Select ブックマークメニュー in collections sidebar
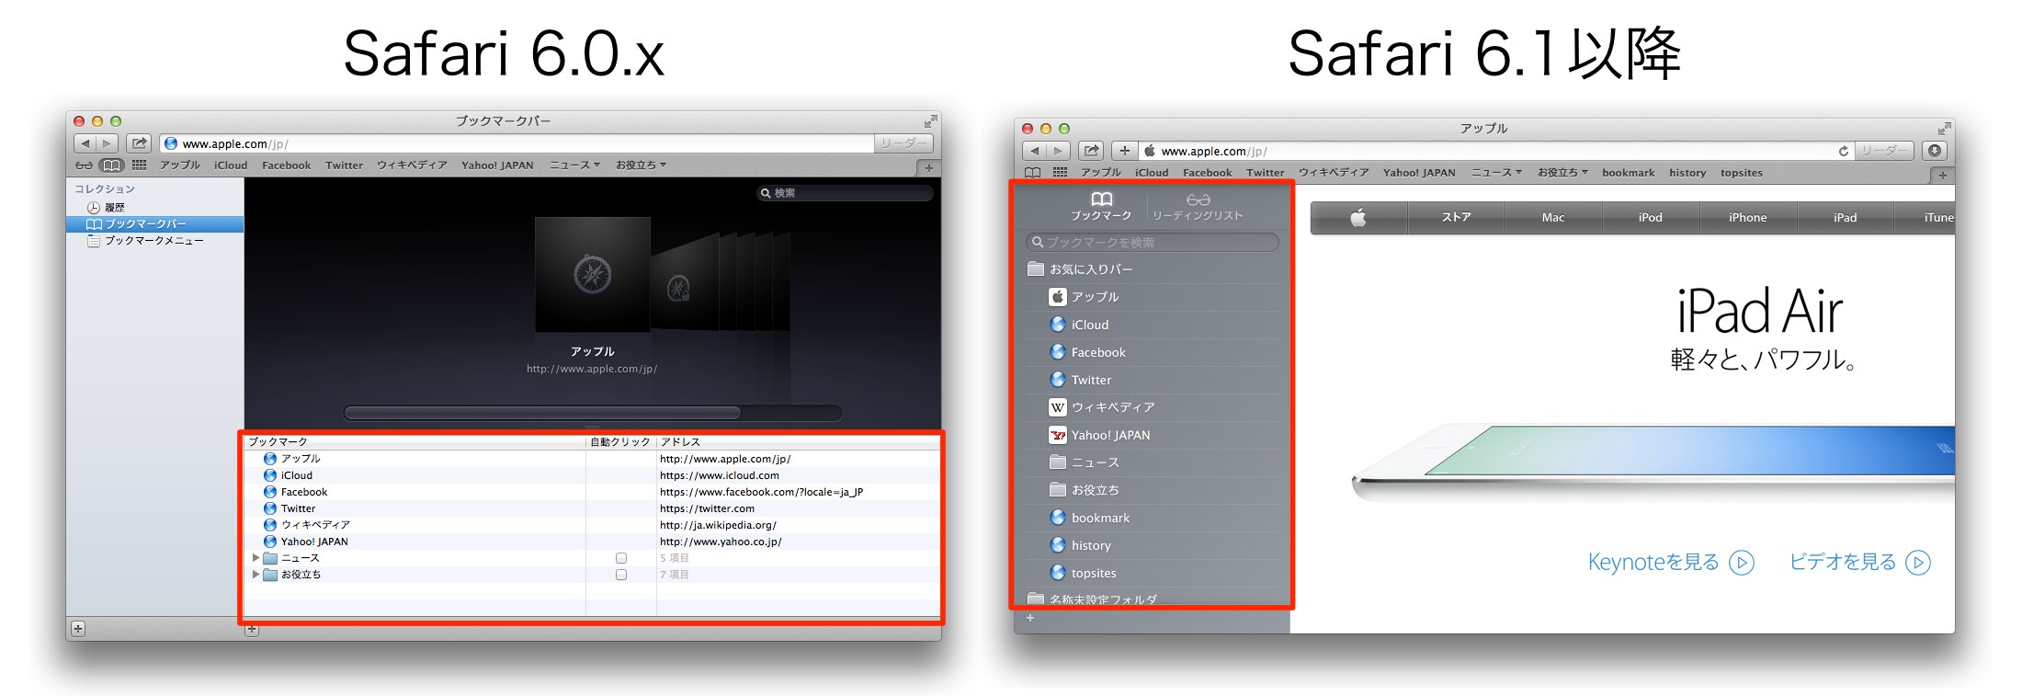Viewport: 2022px width, 696px height. (145, 241)
